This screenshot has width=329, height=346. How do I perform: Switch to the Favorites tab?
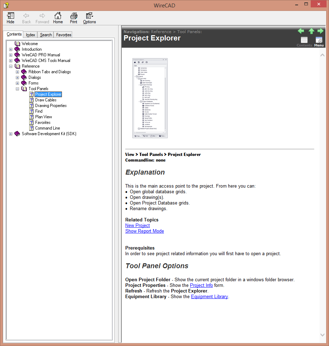[x=64, y=35]
